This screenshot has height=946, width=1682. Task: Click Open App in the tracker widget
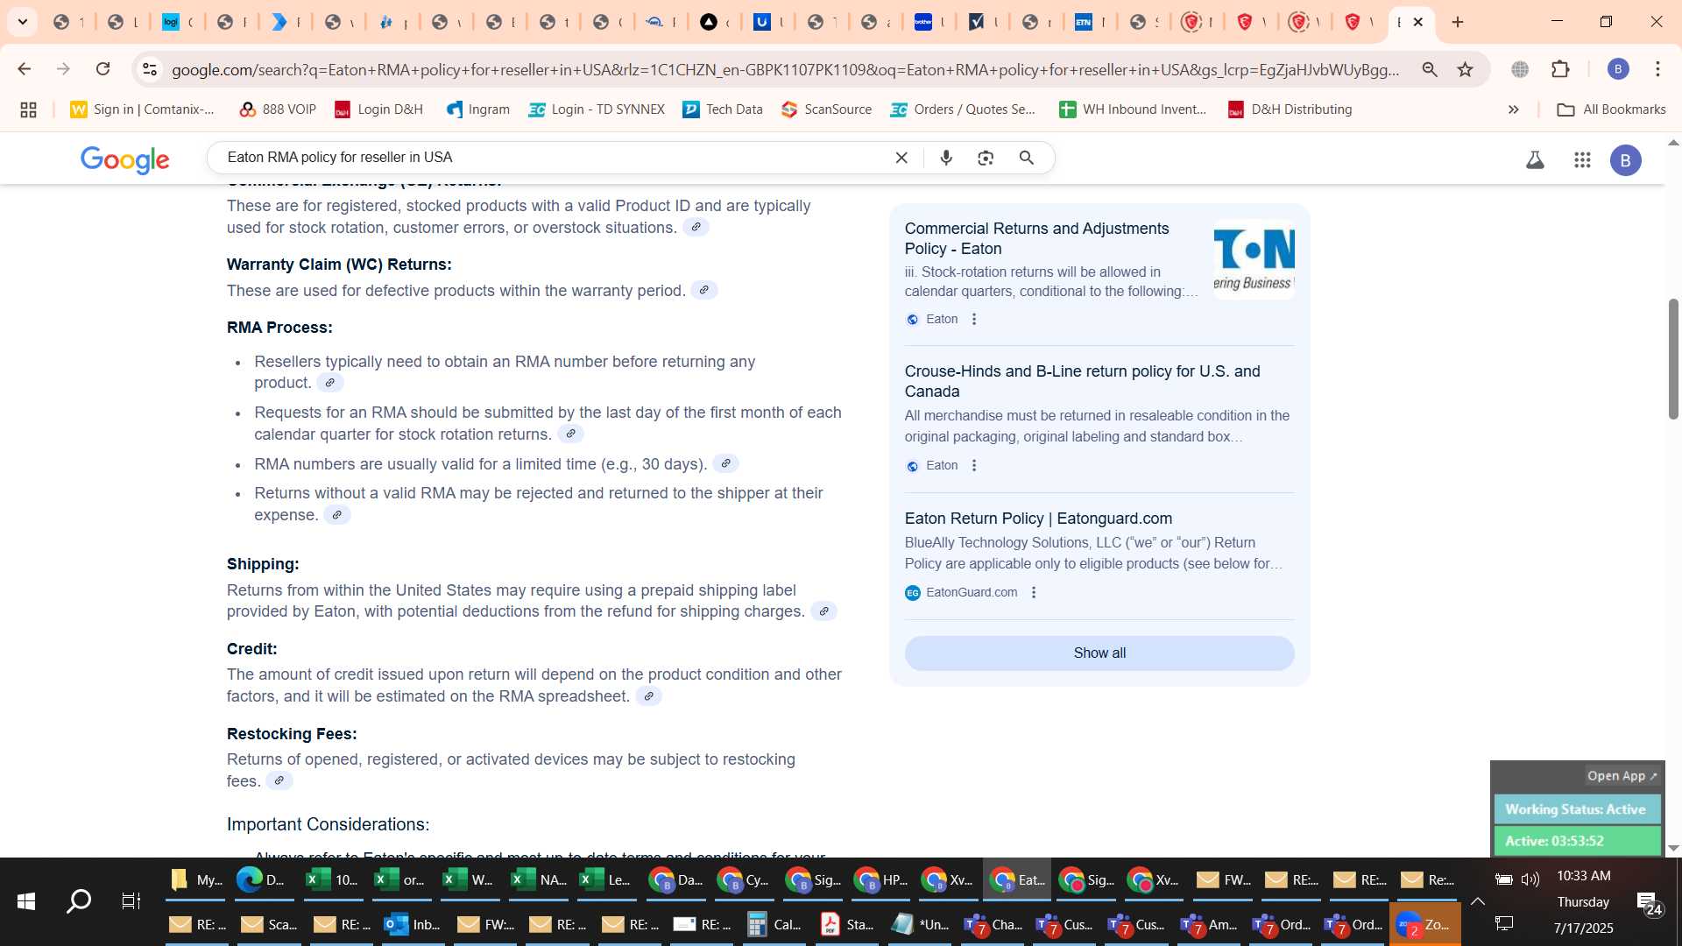1622,776
